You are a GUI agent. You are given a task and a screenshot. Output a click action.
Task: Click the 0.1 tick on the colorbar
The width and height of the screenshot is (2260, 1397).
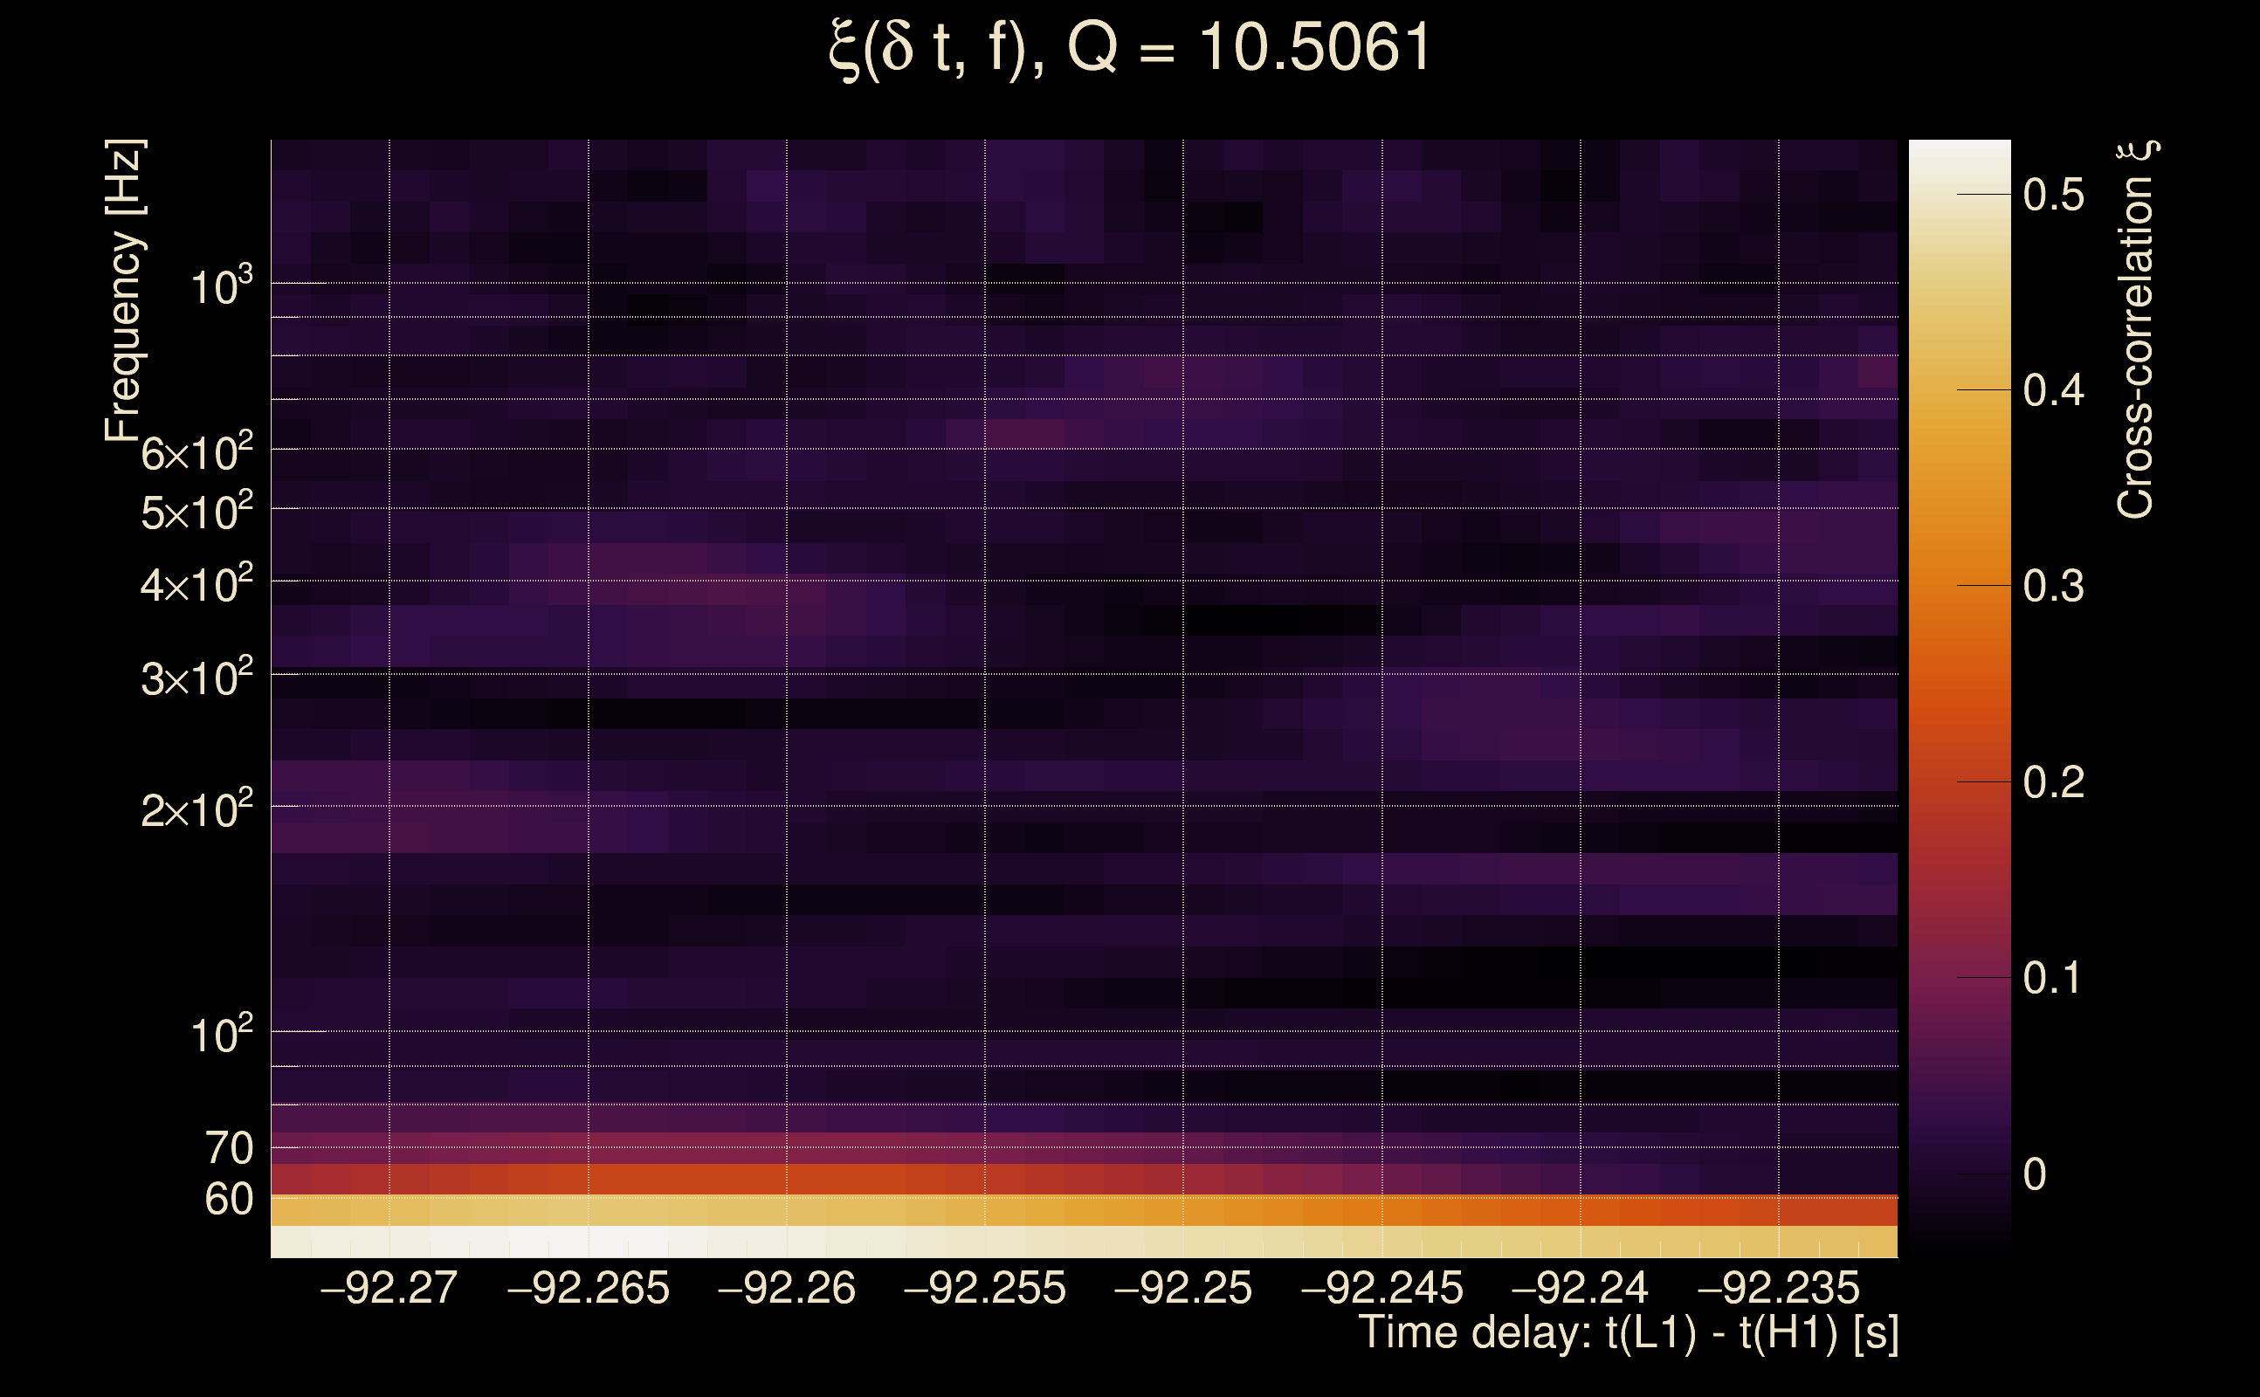tap(2053, 978)
